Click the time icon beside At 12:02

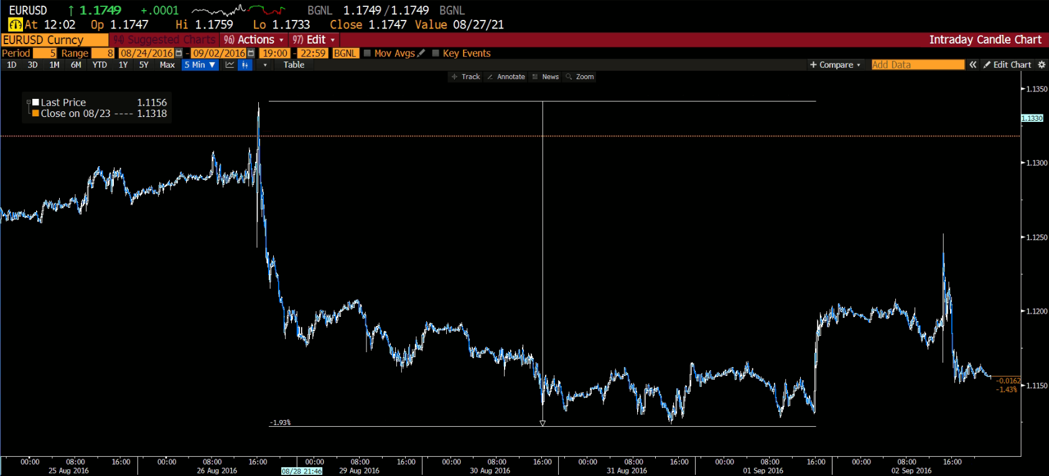[15, 25]
